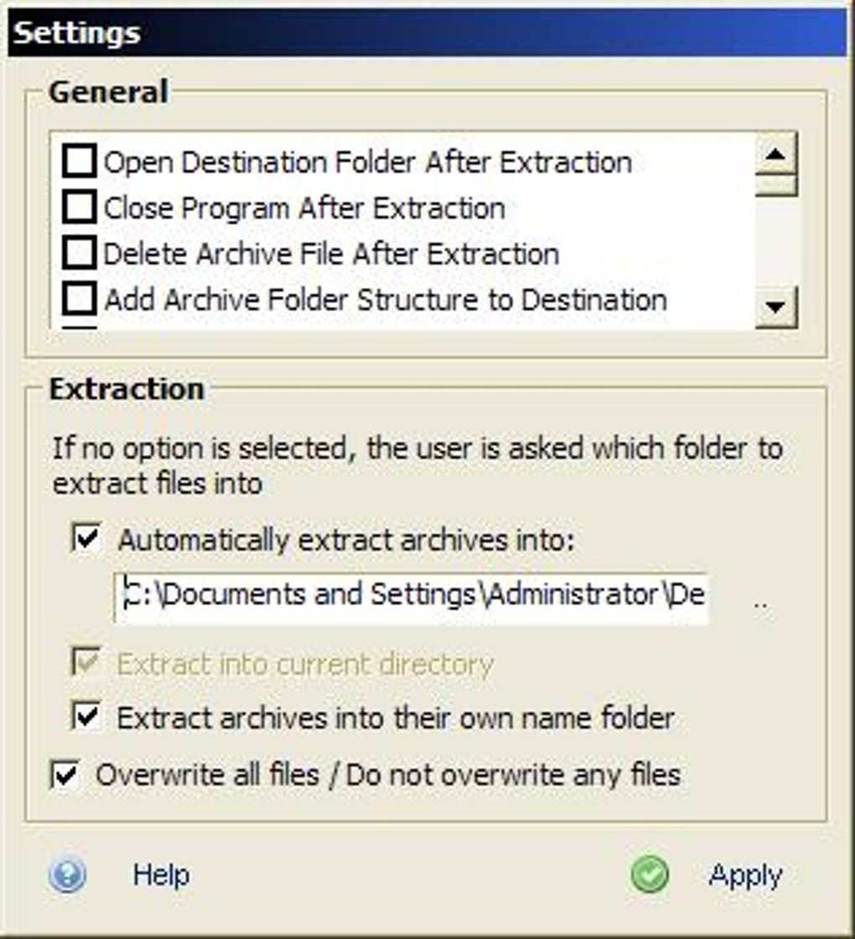Viewport: 855px width, 939px height.
Task: Enable Open Destination Folder After Extraction
Action: click(80, 162)
